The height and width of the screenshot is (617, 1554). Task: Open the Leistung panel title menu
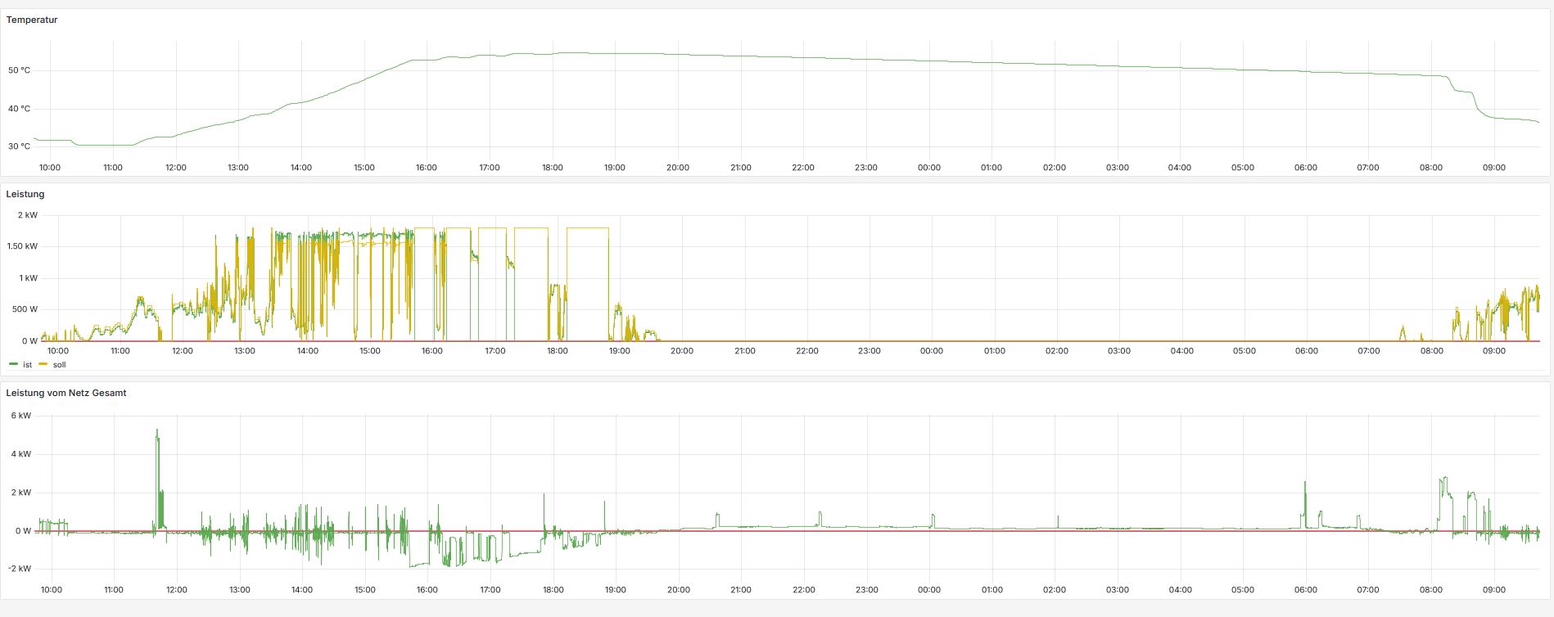point(25,194)
